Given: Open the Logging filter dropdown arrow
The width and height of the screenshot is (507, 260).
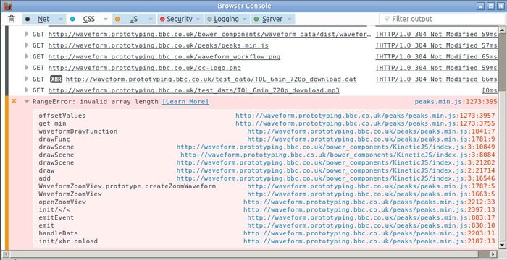Looking at the screenshot, I should click(x=245, y=19).
